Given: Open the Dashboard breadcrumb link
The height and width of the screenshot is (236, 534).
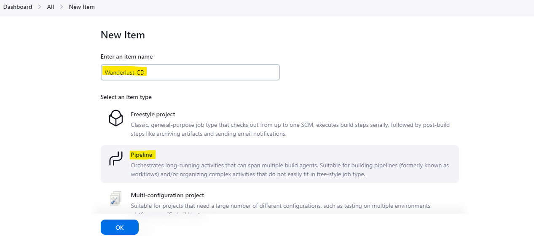Looking at the screenshot, I should click(18, 7).
